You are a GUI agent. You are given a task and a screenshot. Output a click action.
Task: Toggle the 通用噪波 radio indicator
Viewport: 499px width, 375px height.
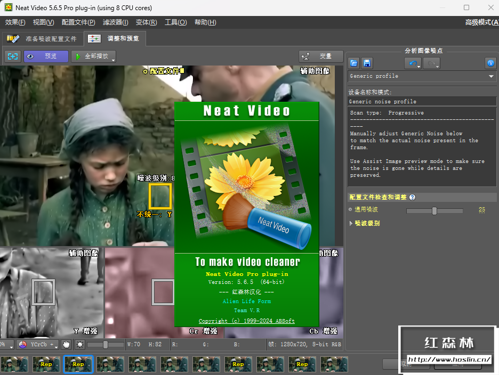[x=351, y=210]
